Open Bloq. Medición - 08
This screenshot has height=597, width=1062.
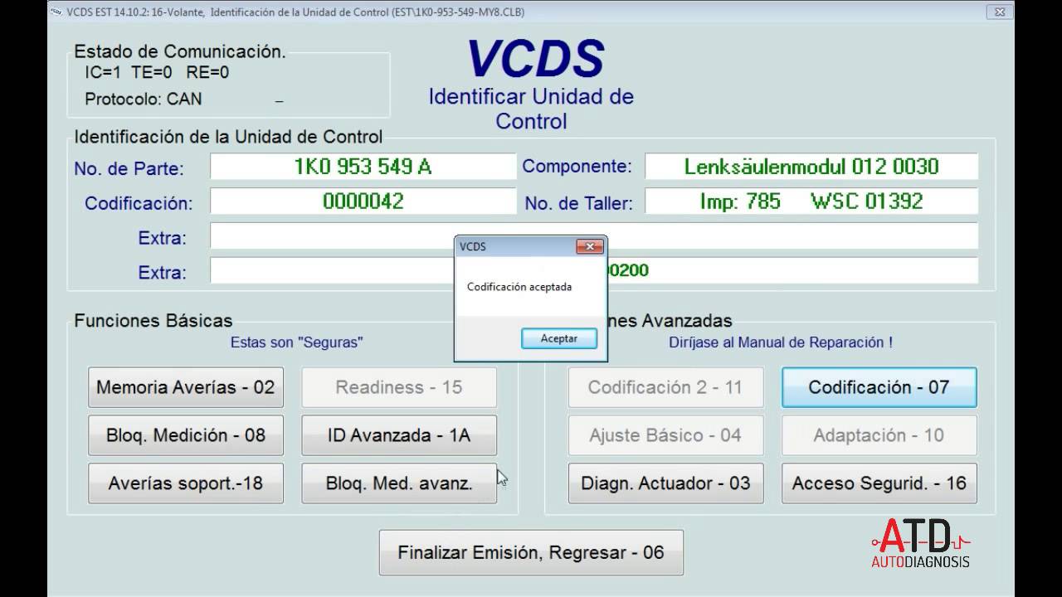[x=186, y=435]
